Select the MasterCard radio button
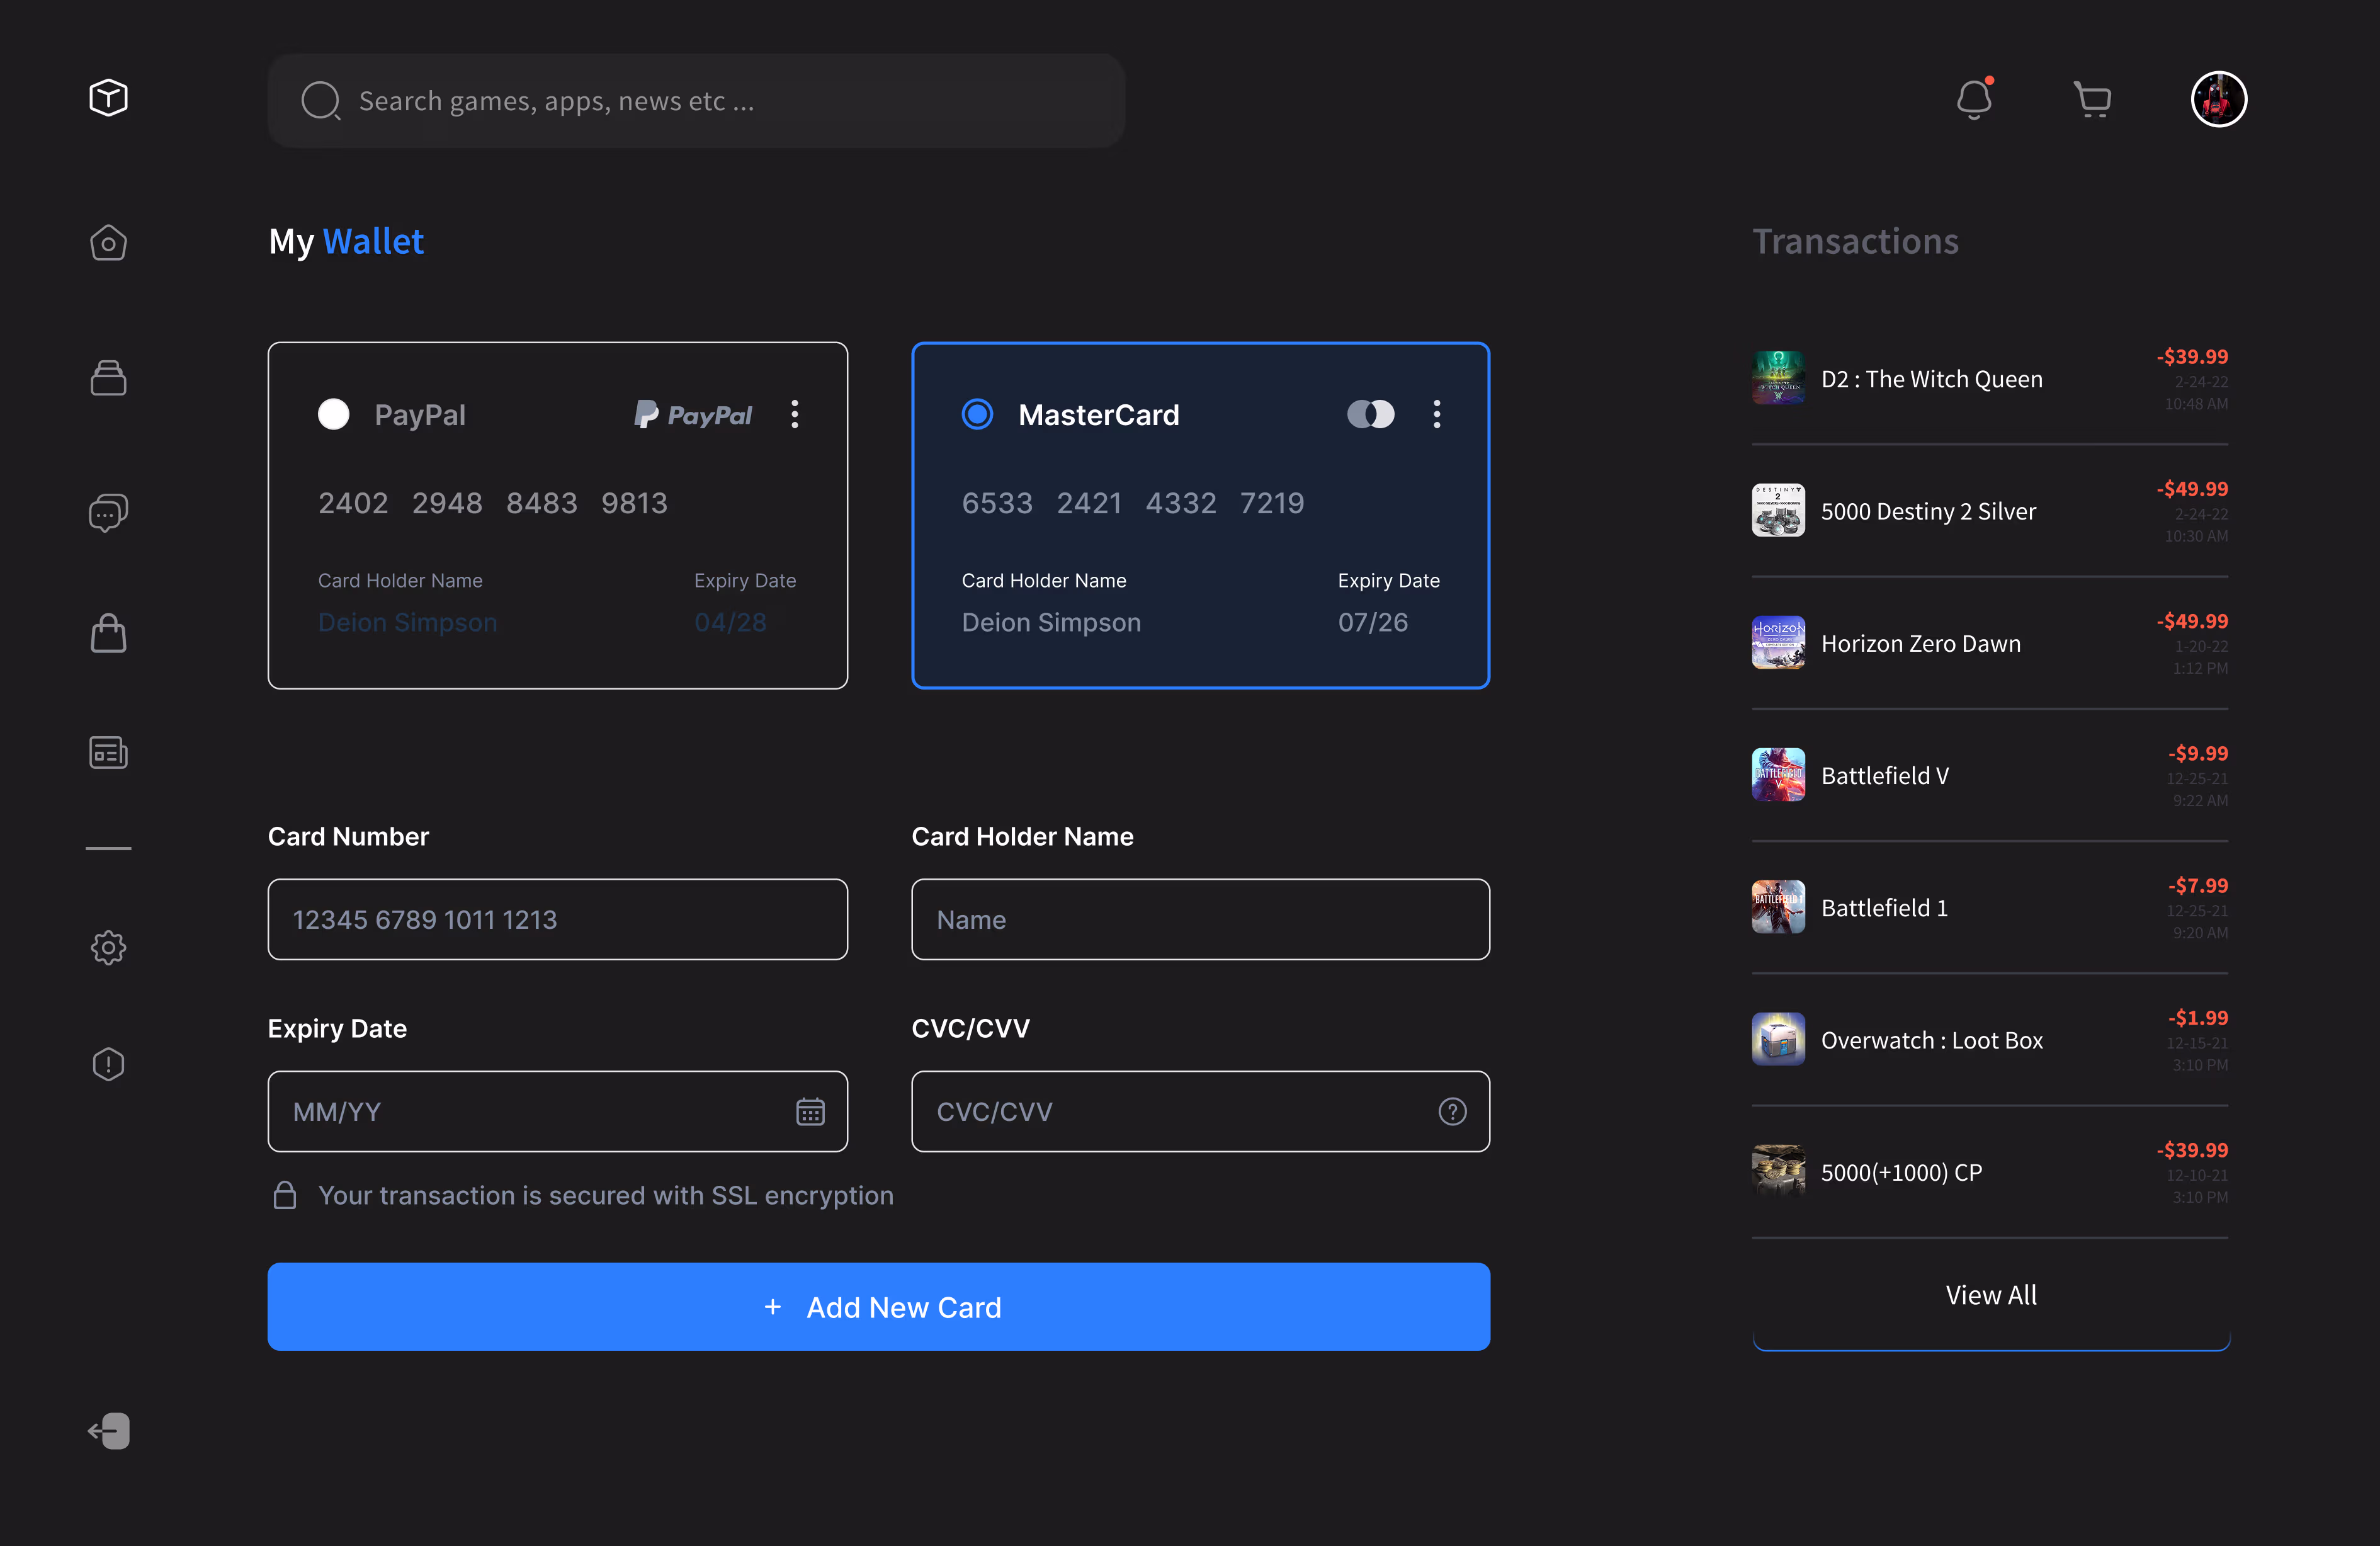This screenshot has height=1546, width=2380. [x=977, y=413]
